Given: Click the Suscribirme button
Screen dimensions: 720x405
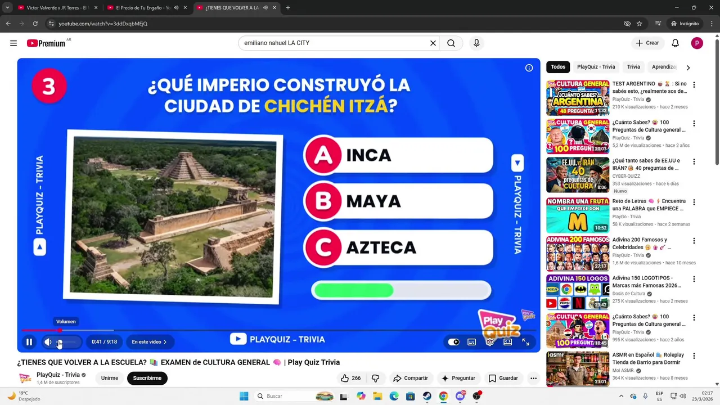Looking at the screenshot, I should point(147,378).
